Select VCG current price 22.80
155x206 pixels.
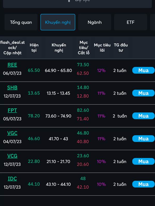[34, 161]
